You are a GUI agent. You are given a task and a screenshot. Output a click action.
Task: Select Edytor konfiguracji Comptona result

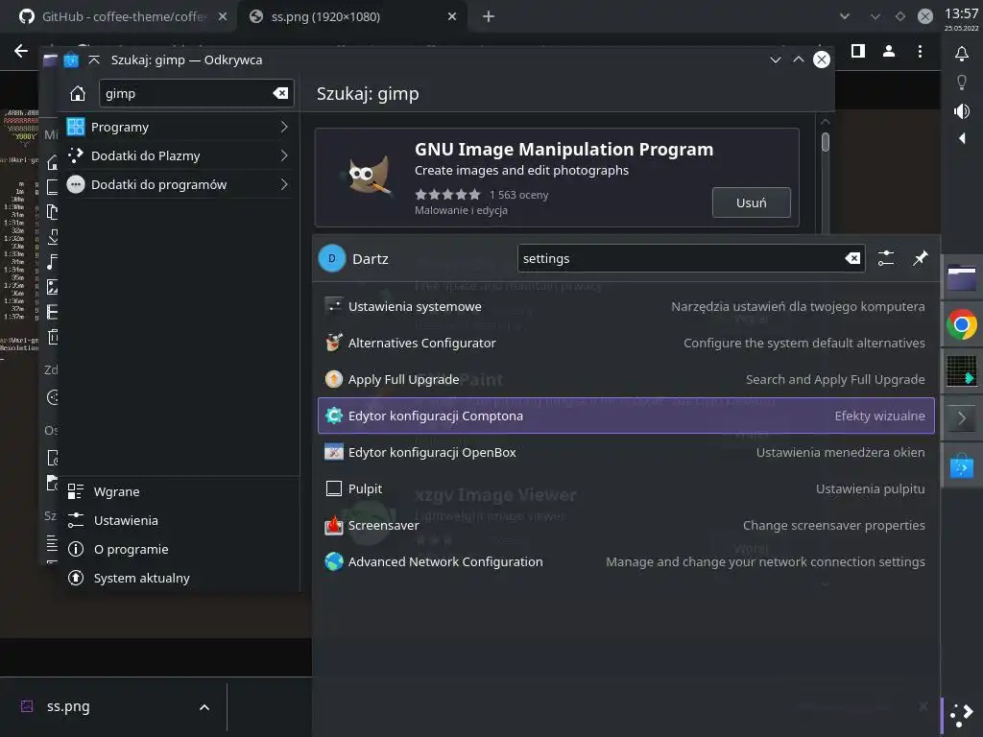(626, 416)
